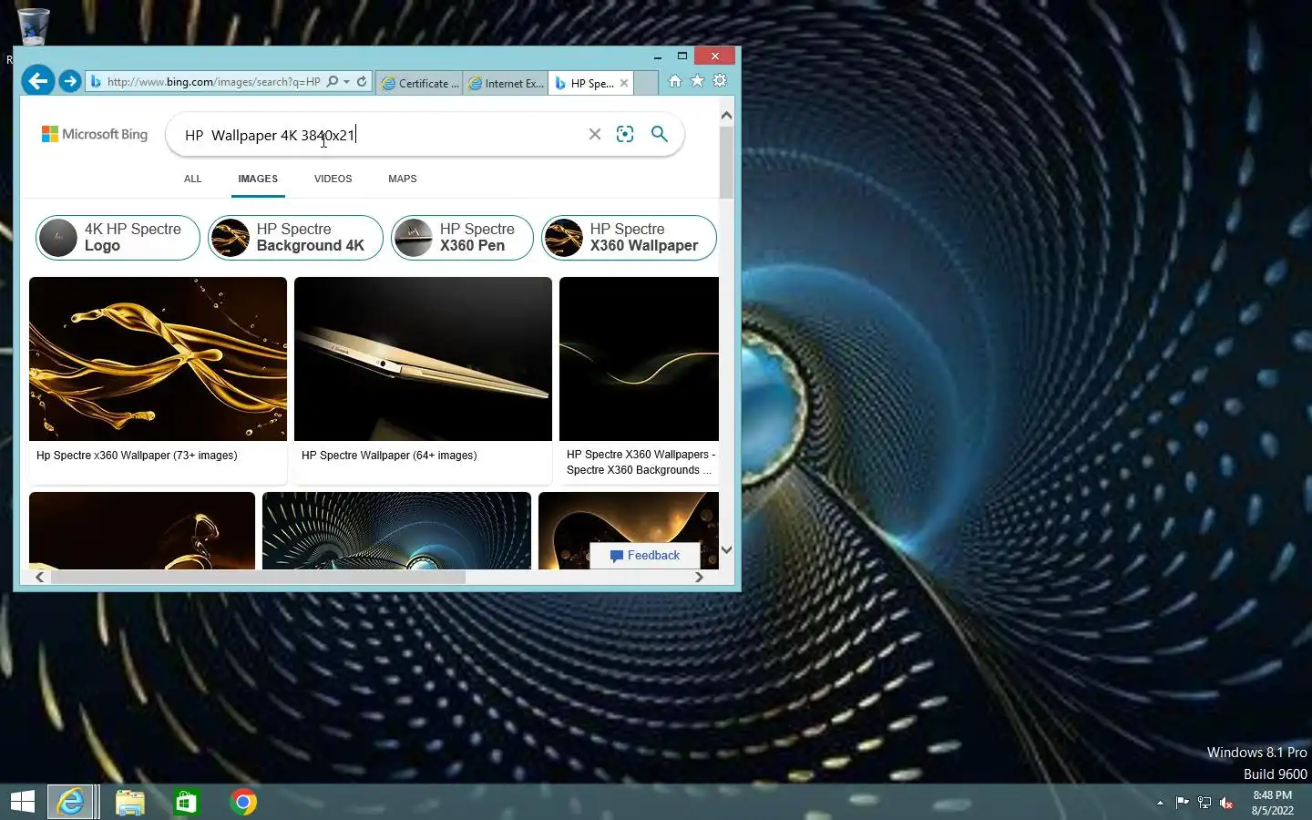Launch Google Chrome from the taskbar
The width and height of the screenshot is (1312, 820).
(x=243, y=802)
